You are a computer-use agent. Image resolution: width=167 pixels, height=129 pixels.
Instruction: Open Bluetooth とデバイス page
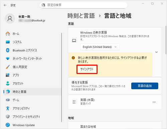click(x=32, y=50)
